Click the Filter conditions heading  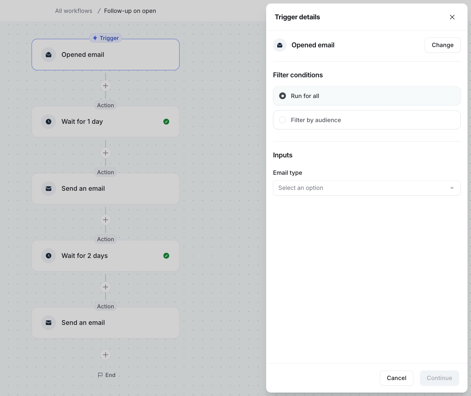(x=298, y=75)
